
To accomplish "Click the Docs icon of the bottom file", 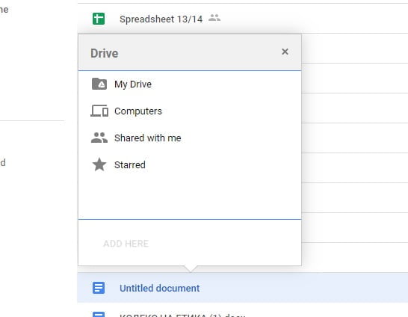I will pyautogui.click(x=99, y=314).
